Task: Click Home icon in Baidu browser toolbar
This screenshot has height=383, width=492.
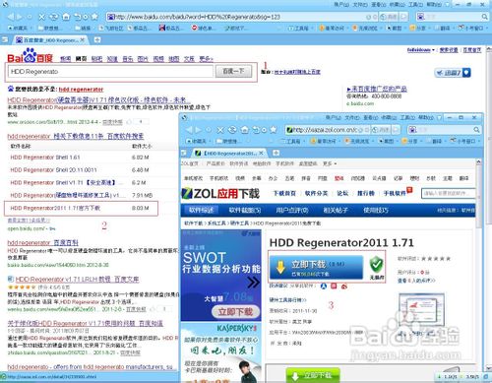Action: pyautogui.click(x=66, y=17)
